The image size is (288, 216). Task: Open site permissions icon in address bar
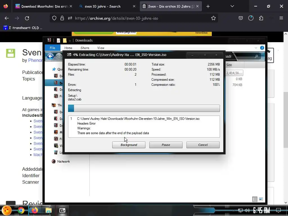click(70, 18)
